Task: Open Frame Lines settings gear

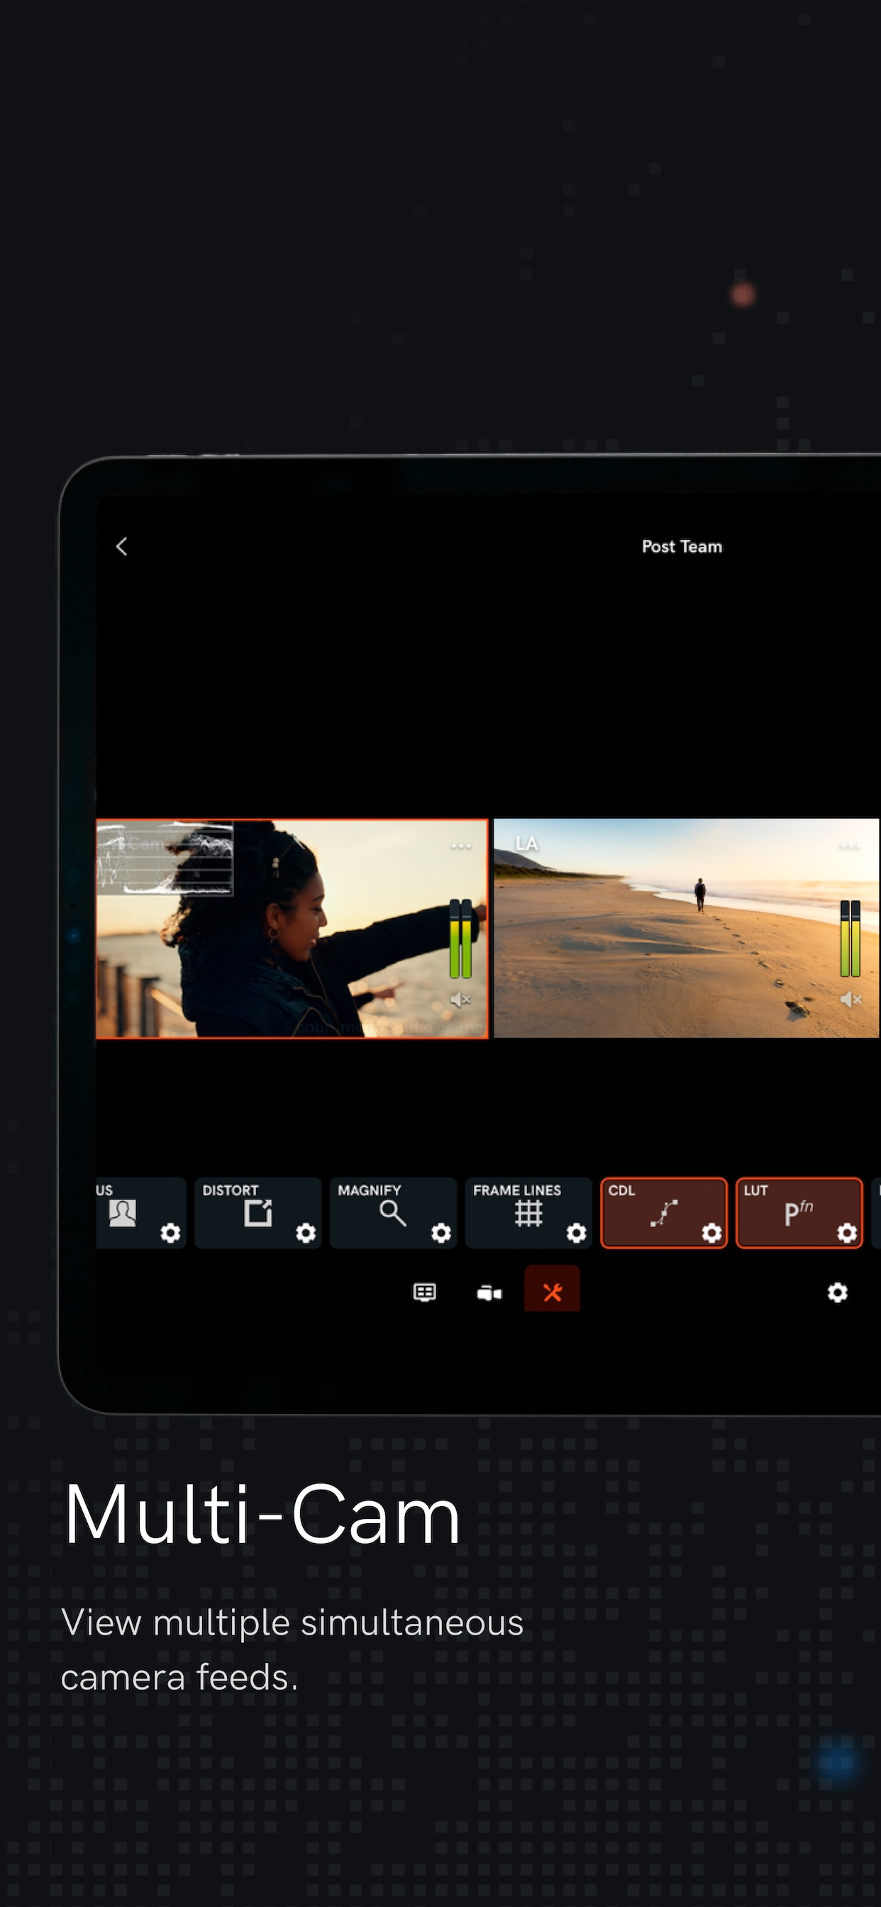Action: [577, 1232]
